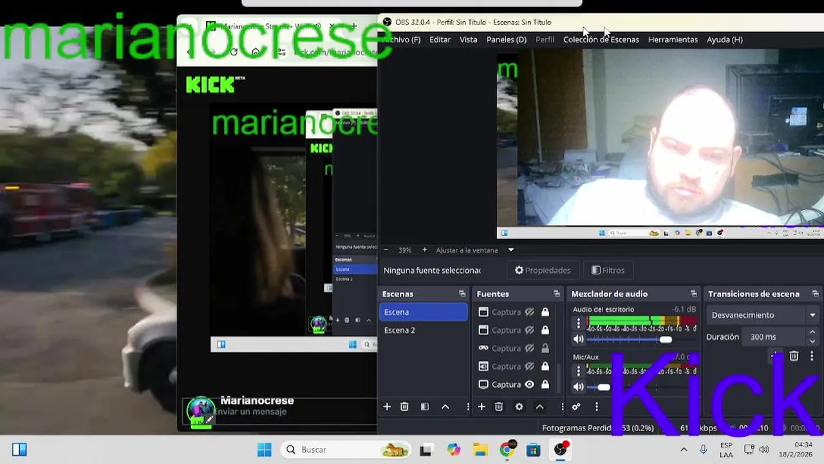The height and width of the screenshot is (464, 824).
Task: Show the gamepad Captura source via eye icon
Action: point(529,349)
